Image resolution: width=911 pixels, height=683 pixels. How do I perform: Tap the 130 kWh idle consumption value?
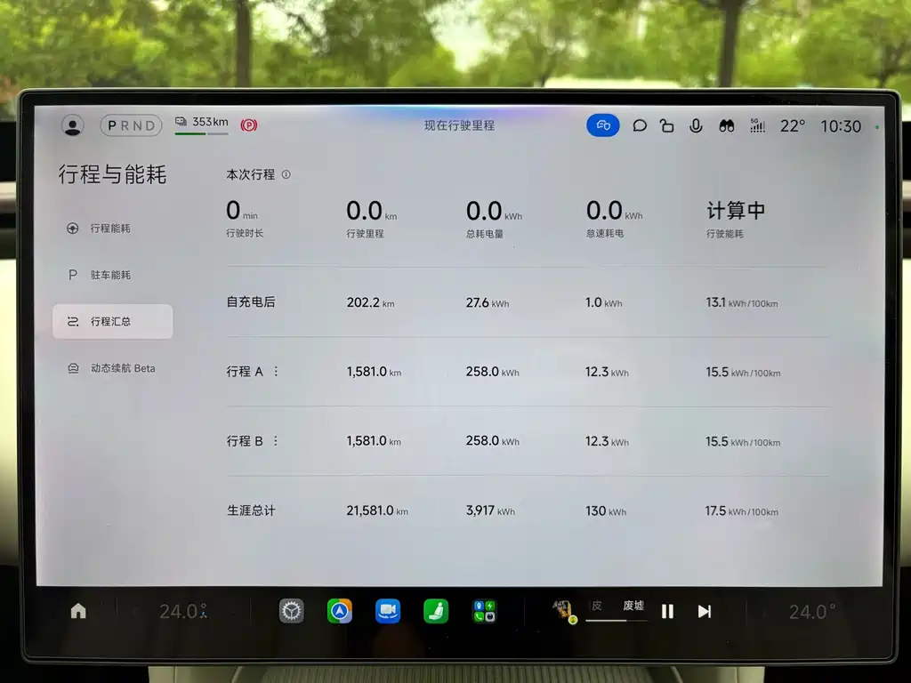pyautogui.click(x=606, y=511)
